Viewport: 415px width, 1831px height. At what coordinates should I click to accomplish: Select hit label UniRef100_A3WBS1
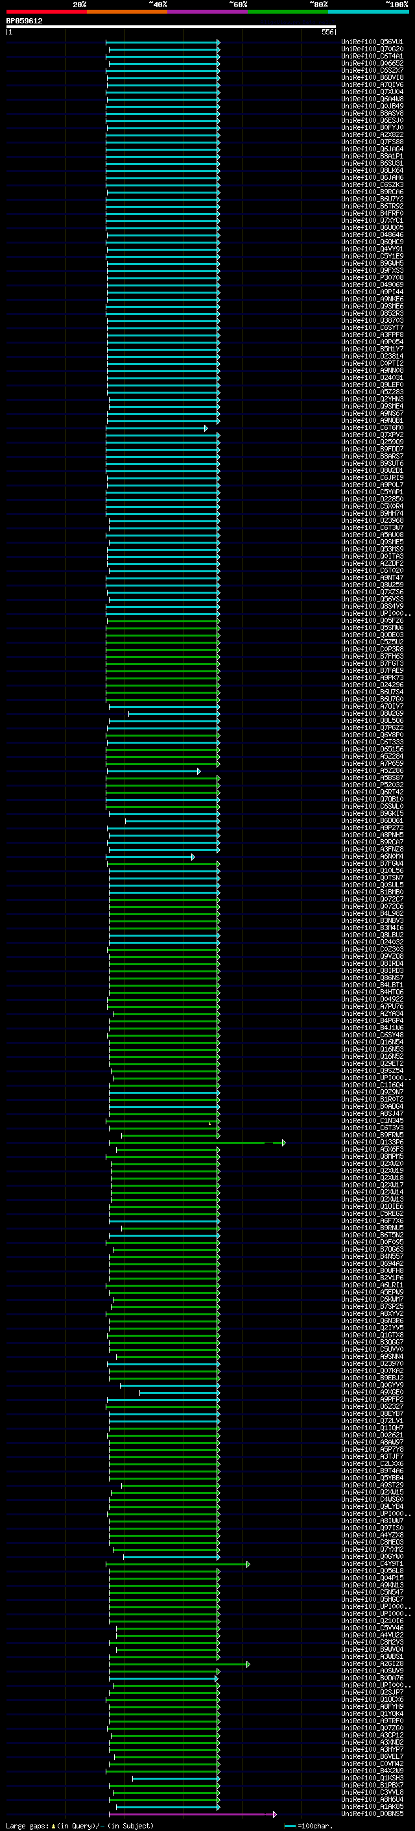(x=372, y=1656)
